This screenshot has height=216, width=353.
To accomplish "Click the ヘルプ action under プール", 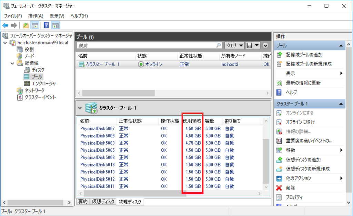I will 291,92.
